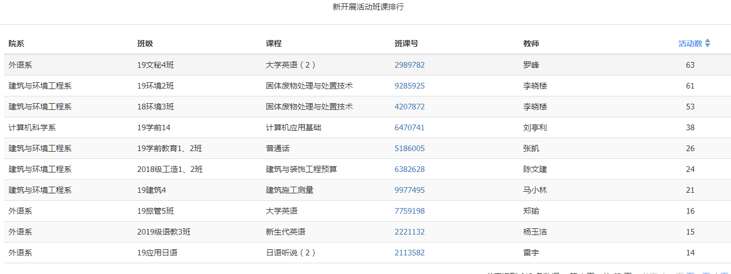Open class number 2113582

click(x=409, y=253)
